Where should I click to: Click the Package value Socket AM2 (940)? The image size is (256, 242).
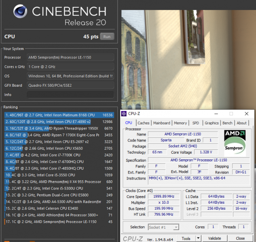(x=183, y=146)
